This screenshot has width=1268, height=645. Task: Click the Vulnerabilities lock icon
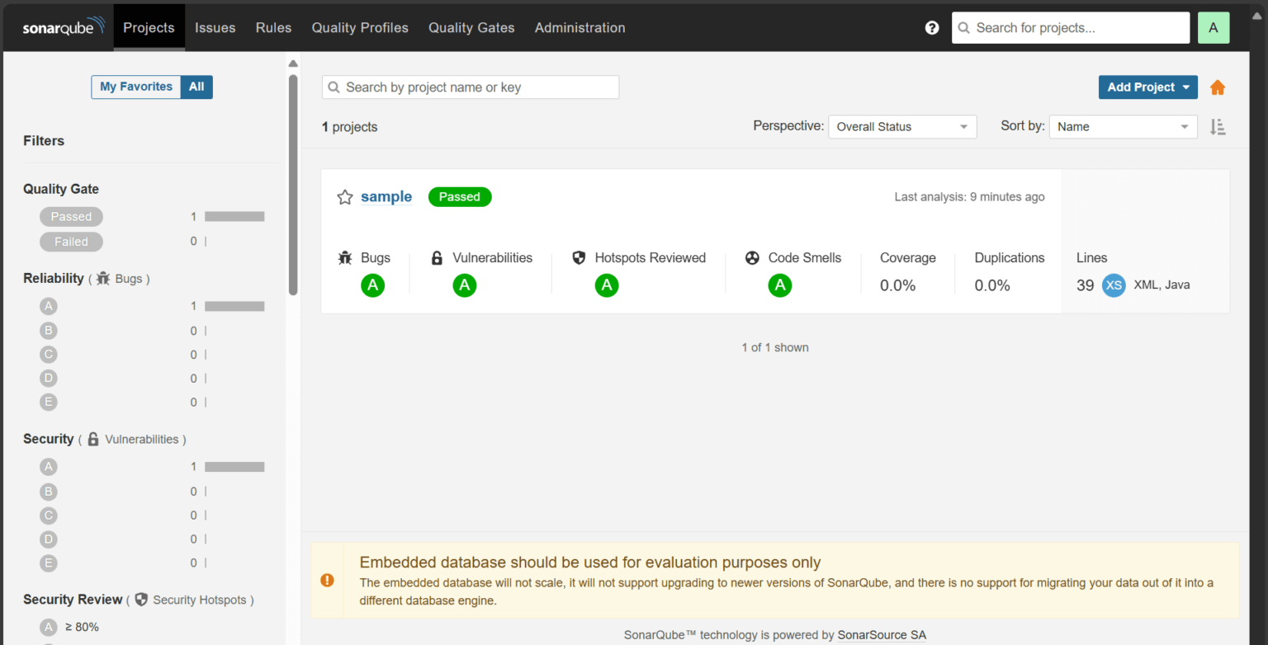tap(437, 257)
